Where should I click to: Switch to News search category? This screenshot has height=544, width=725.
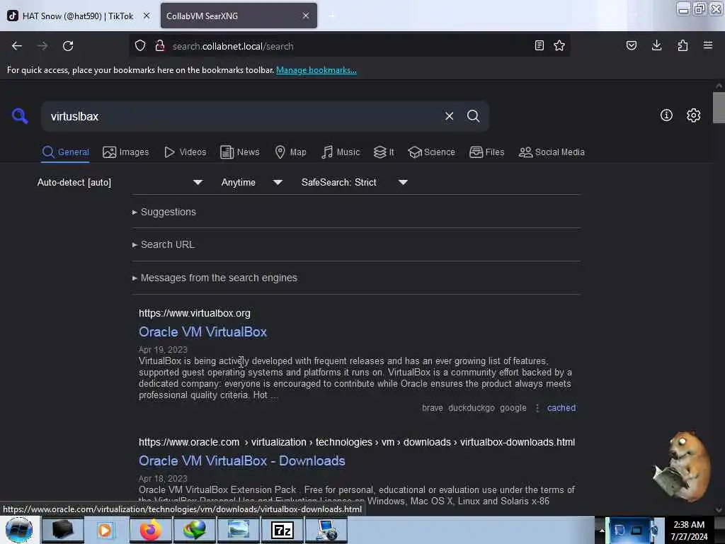coord(240,152)
